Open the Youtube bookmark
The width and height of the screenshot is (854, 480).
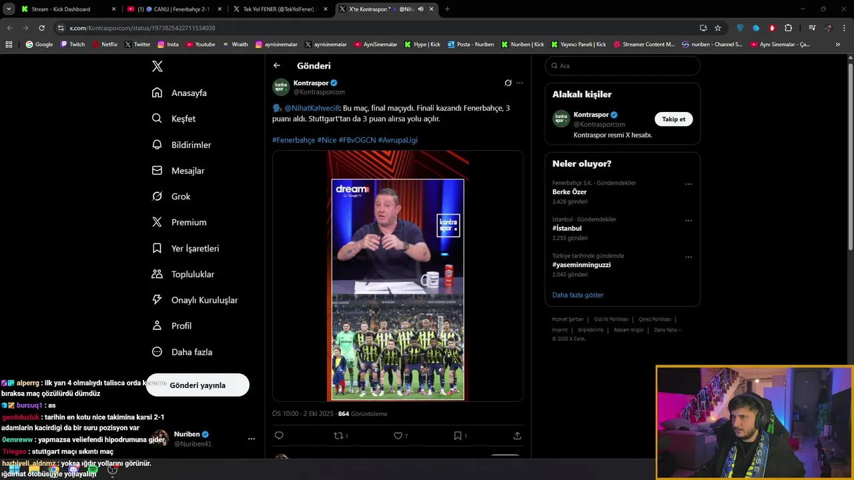tap(201, 45)
